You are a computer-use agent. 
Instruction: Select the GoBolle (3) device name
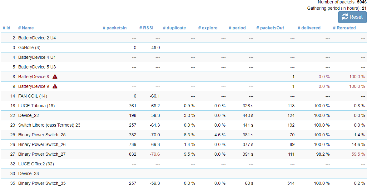coord(29,48)
